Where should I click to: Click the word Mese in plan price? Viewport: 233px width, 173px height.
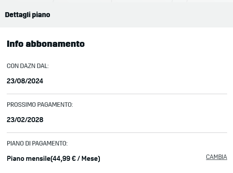pyautogui.click(x=90, y=159)
